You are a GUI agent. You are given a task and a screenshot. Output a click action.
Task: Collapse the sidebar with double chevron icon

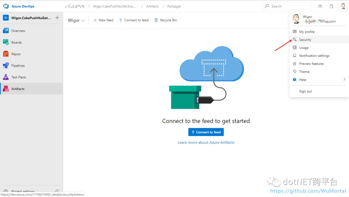click(x=57, y=191)
